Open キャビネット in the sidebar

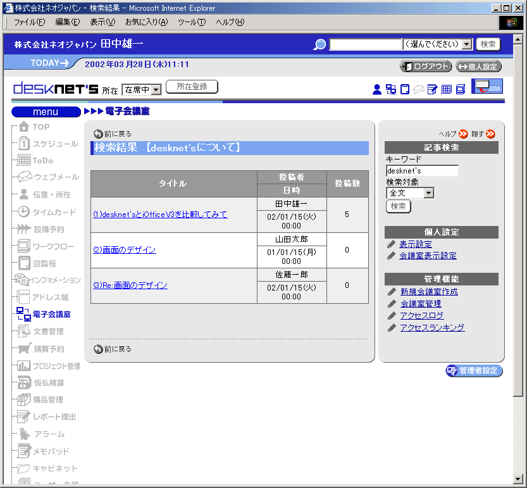pos(47,468)
